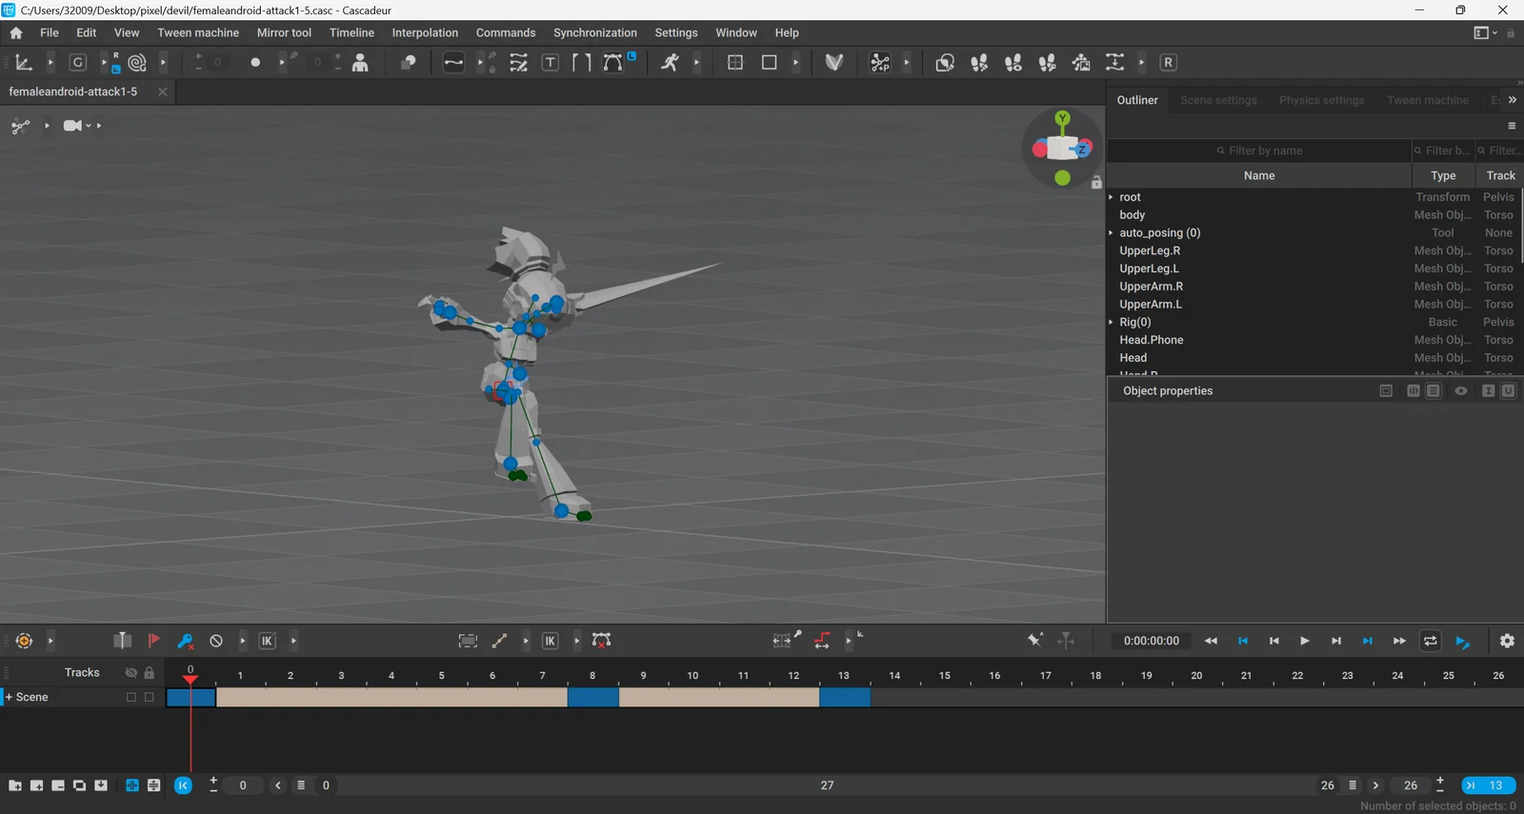Click the camera view icon in viewport
Viewport: 1524px width, 814px height.
coord(72,126)
